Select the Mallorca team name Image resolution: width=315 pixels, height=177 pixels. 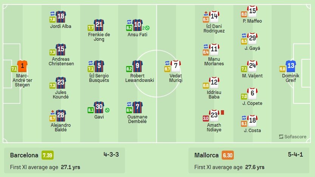206,155
